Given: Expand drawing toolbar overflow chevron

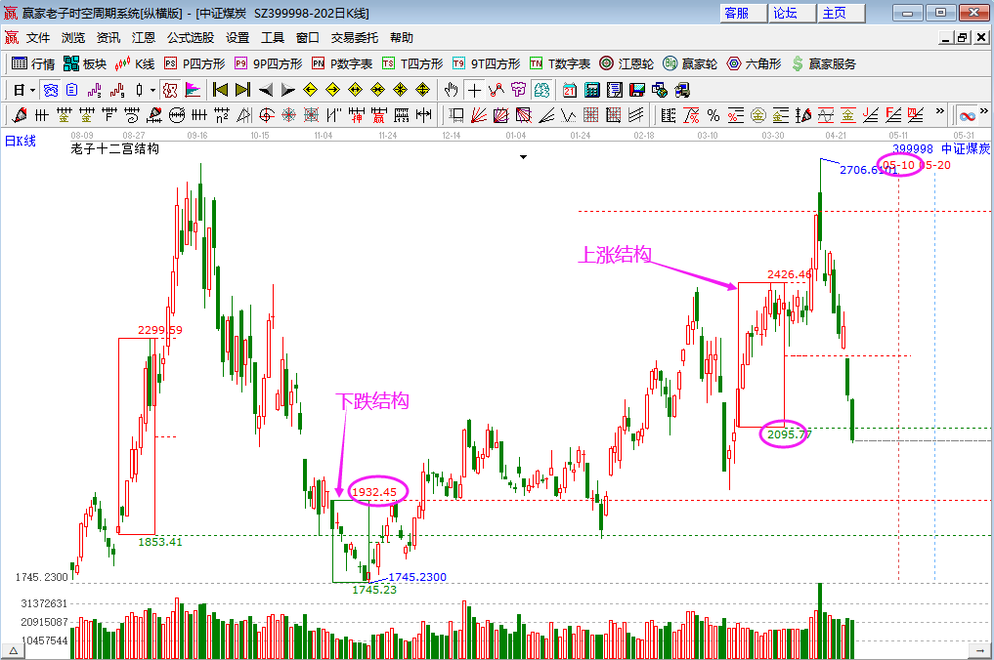Looking at the screenshot, I should [940, 112].
